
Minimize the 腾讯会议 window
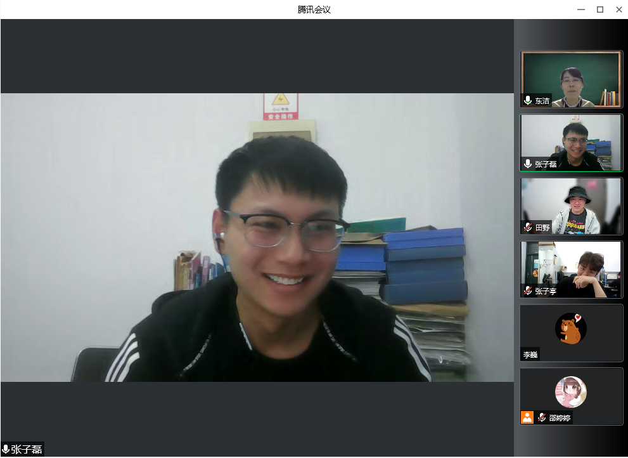pos(581,10)
